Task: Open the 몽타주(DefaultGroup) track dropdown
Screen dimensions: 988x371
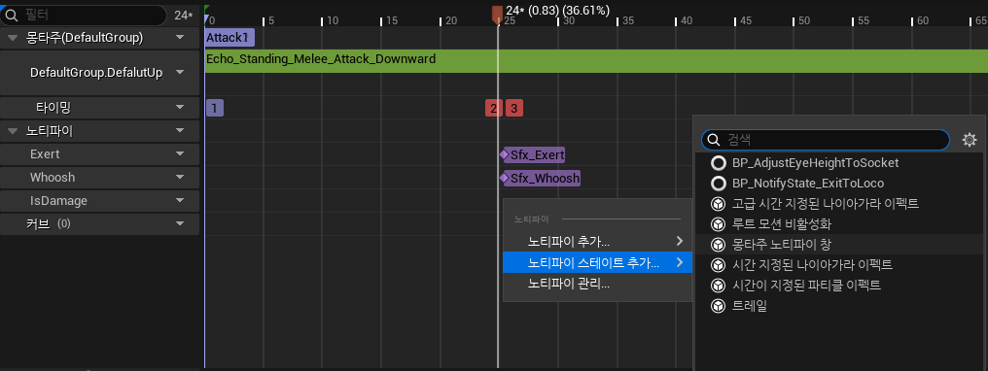Action: click(x=180, y=38)
